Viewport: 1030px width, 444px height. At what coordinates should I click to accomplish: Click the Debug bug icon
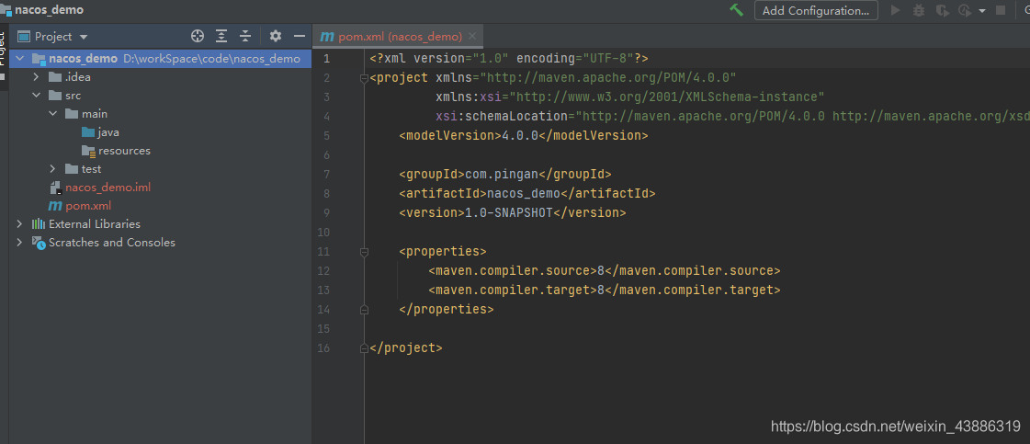(x=918, y=10)
